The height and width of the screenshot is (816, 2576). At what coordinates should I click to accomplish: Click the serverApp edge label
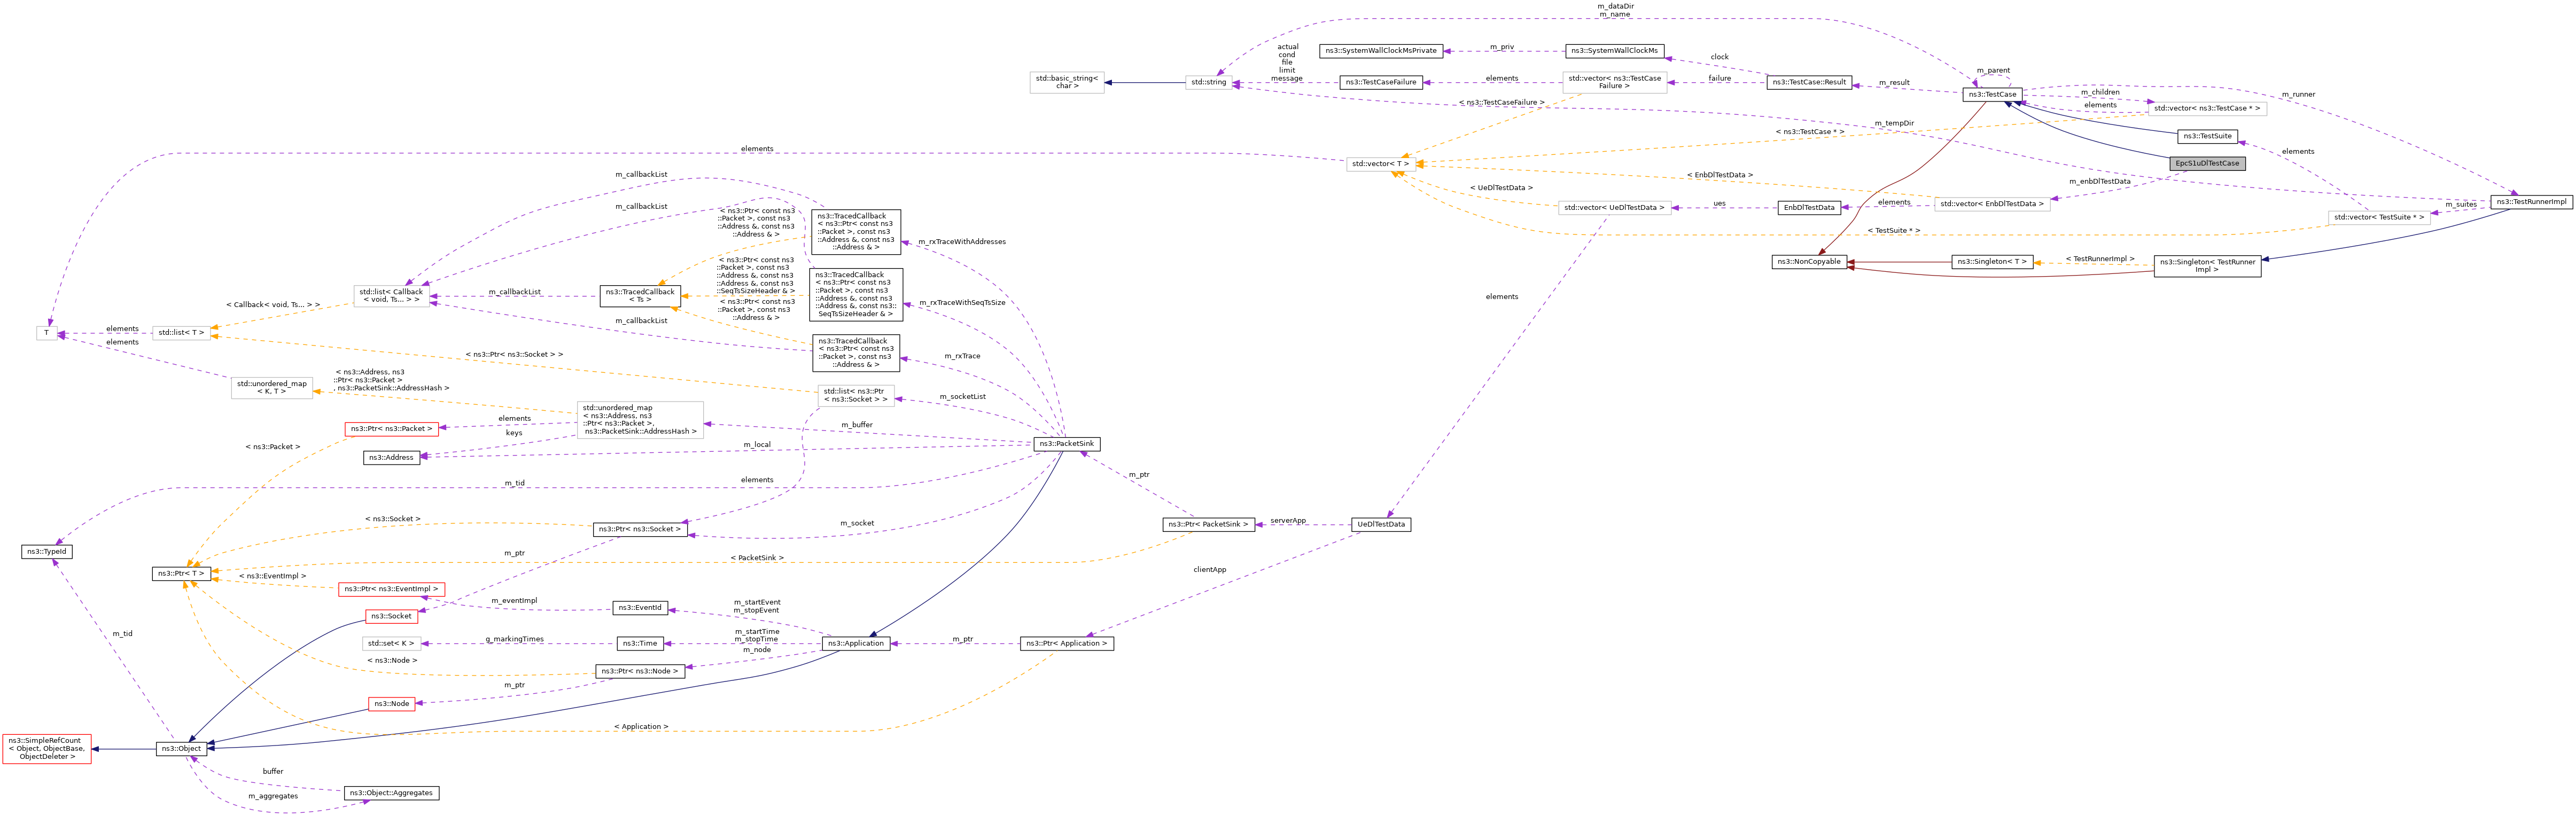point(1288,521)
